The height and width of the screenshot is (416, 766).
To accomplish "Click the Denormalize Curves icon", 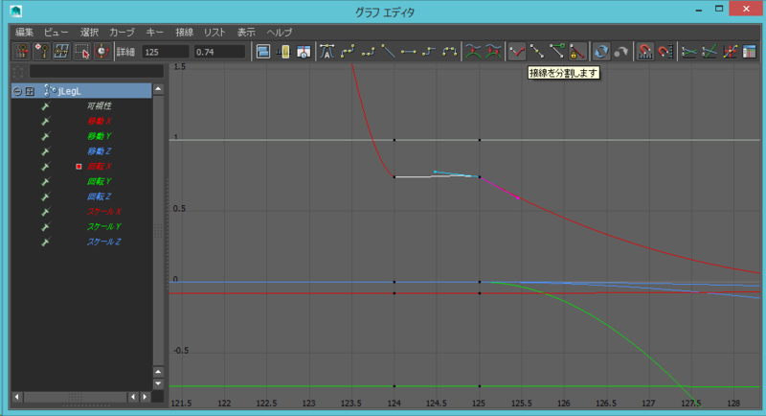I will 709,52.
